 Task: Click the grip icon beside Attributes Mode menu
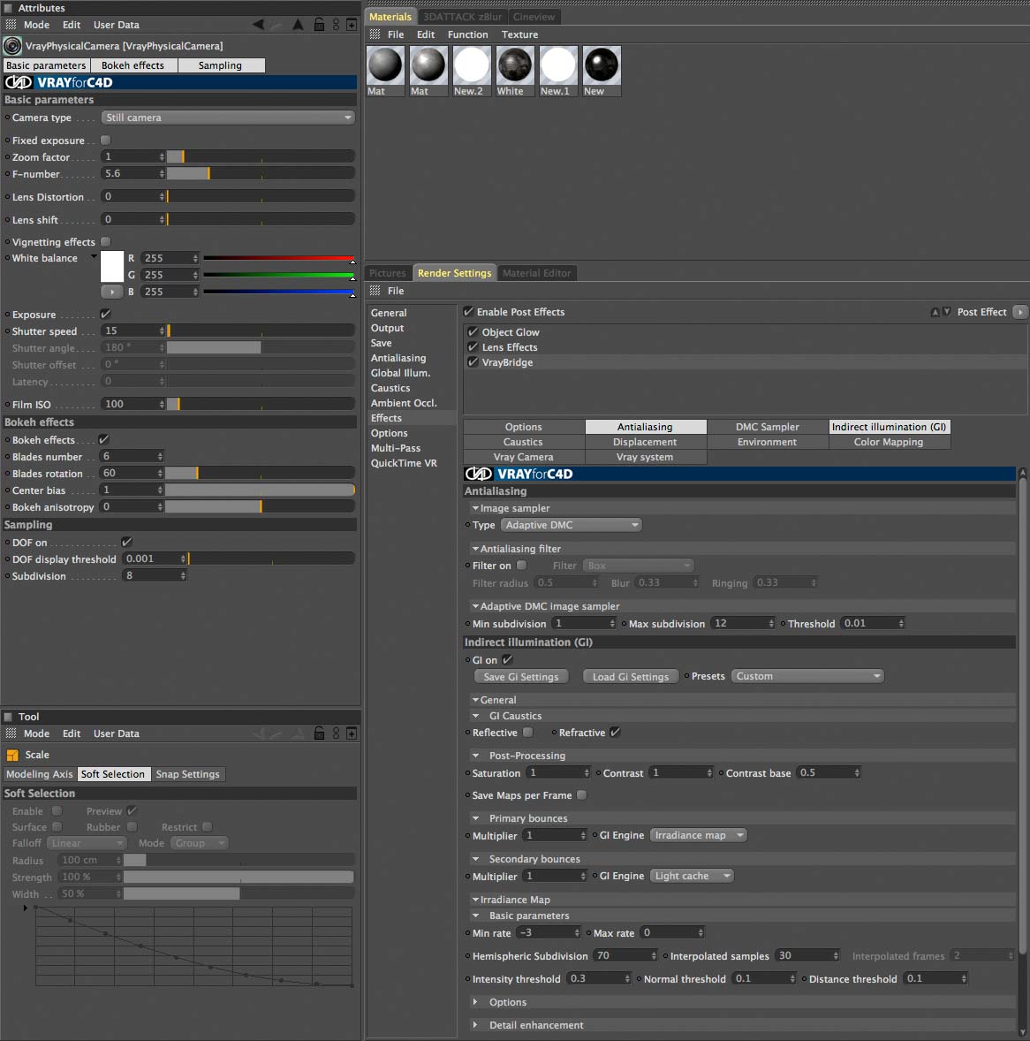11,25
